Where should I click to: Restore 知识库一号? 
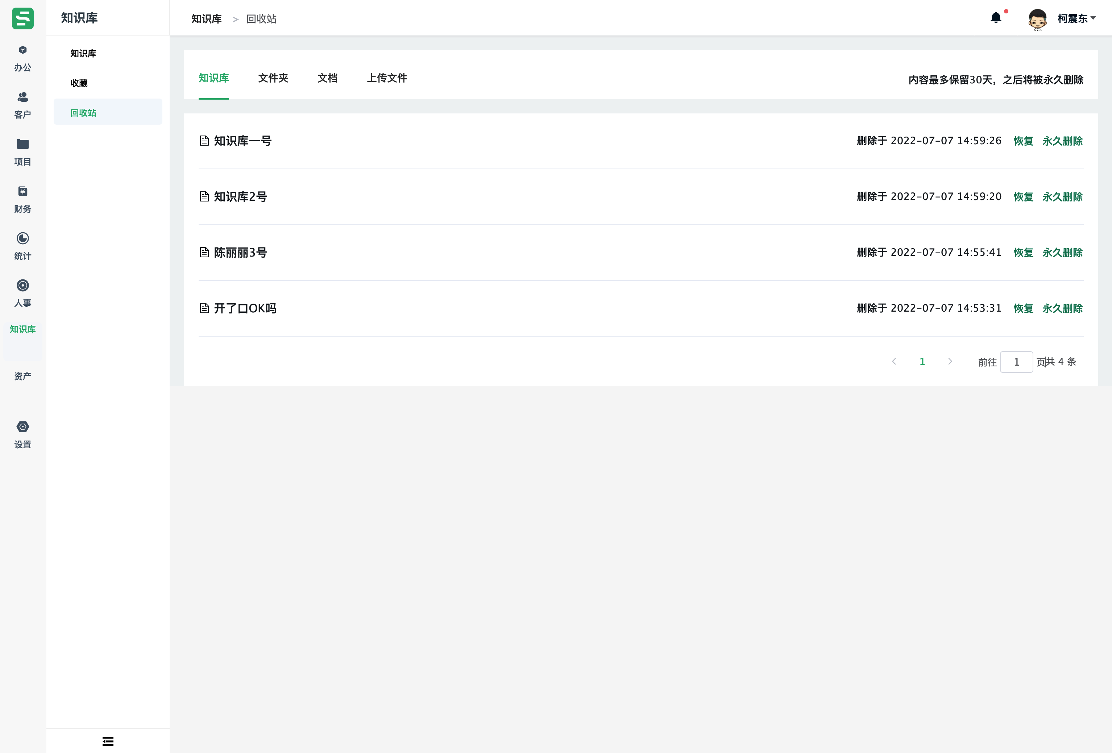[x=1024, y=141]
